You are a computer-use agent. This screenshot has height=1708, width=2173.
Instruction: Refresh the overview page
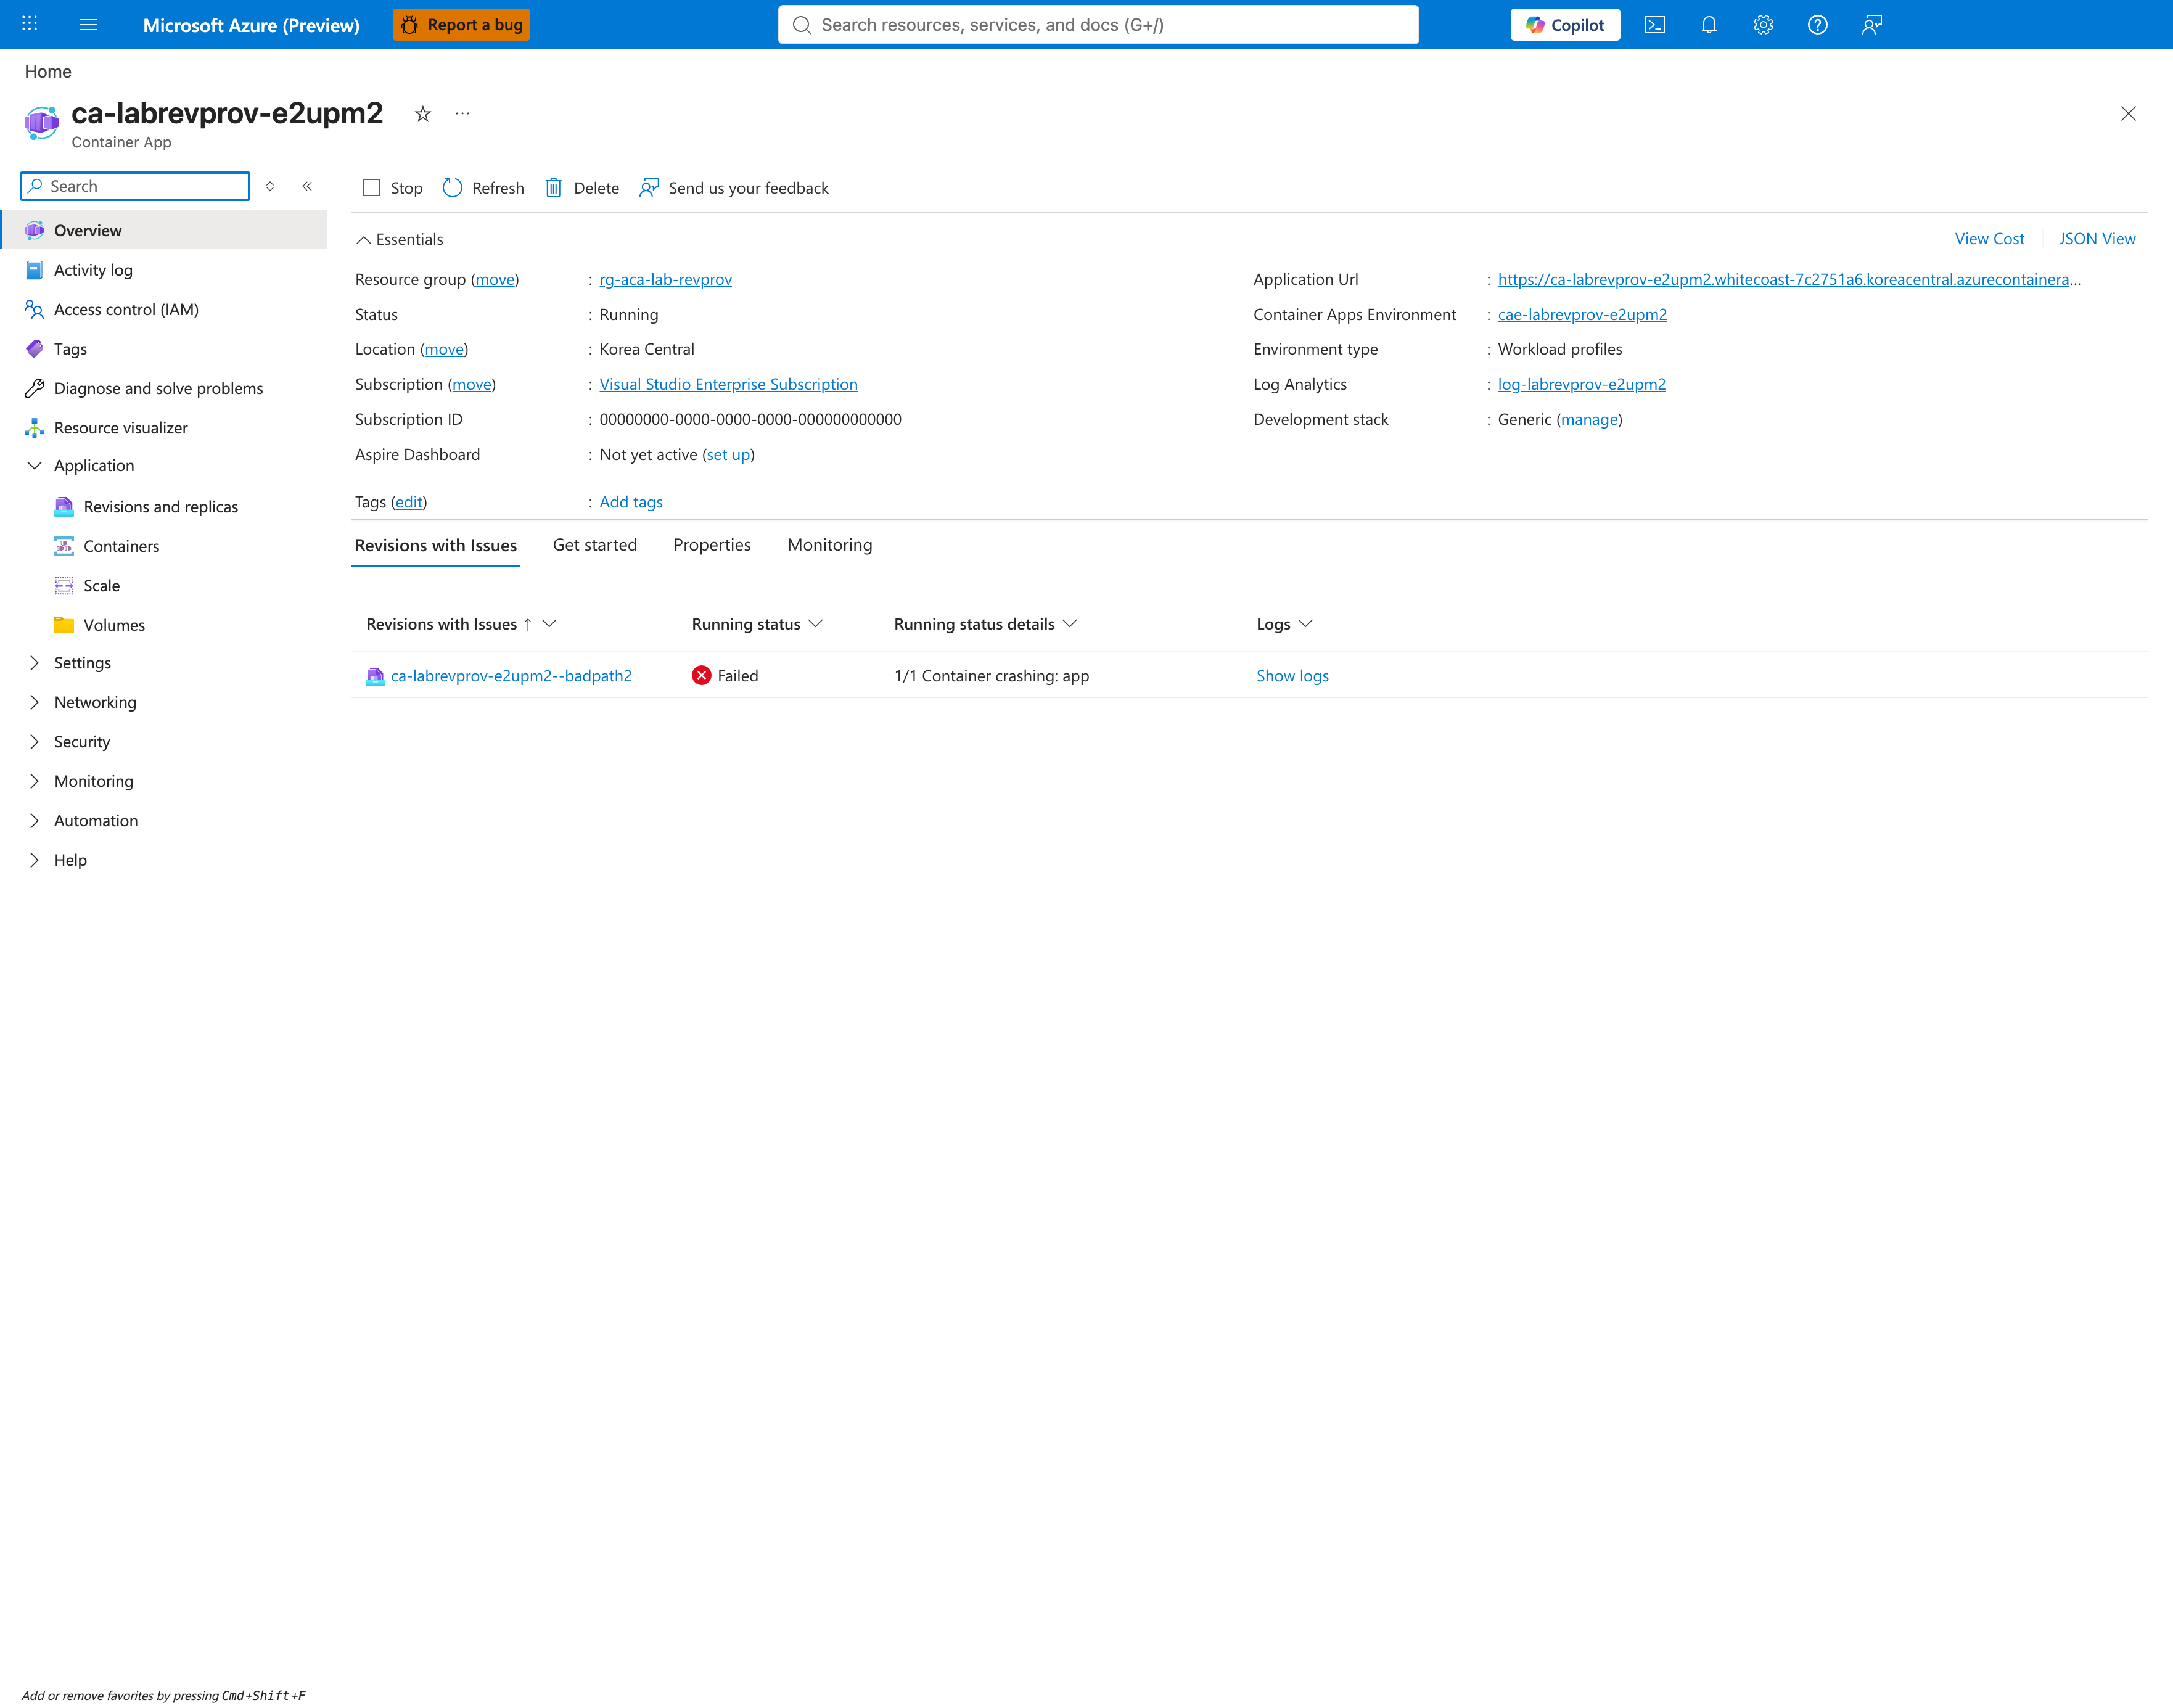pyautogui.click(x=483, y=187)
